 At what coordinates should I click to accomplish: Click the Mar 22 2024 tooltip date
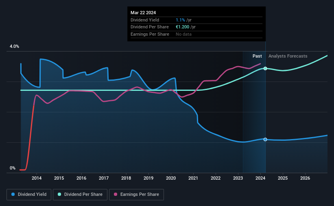pos(143,13)
